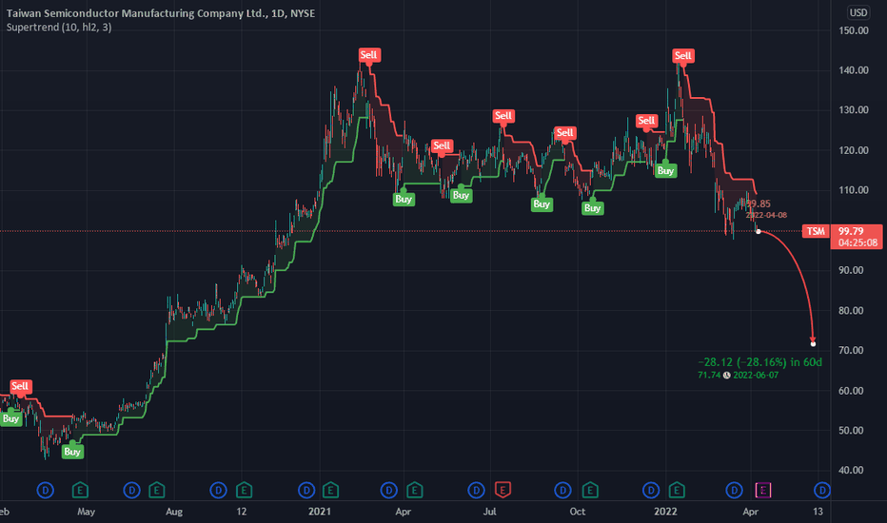
Task: Open the earnings E icon just before Aug
Action: pos(157,491)
